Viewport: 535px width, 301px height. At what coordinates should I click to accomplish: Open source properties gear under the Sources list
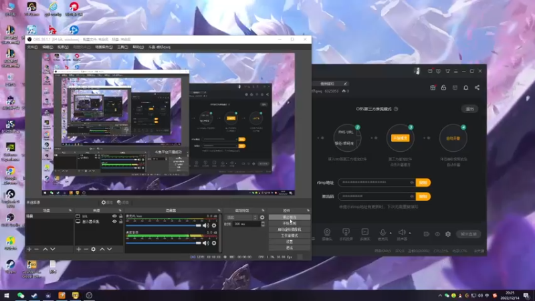pos(93,249)
